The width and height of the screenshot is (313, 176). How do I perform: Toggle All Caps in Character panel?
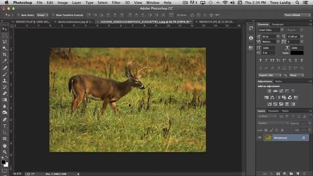coord(272,60)
